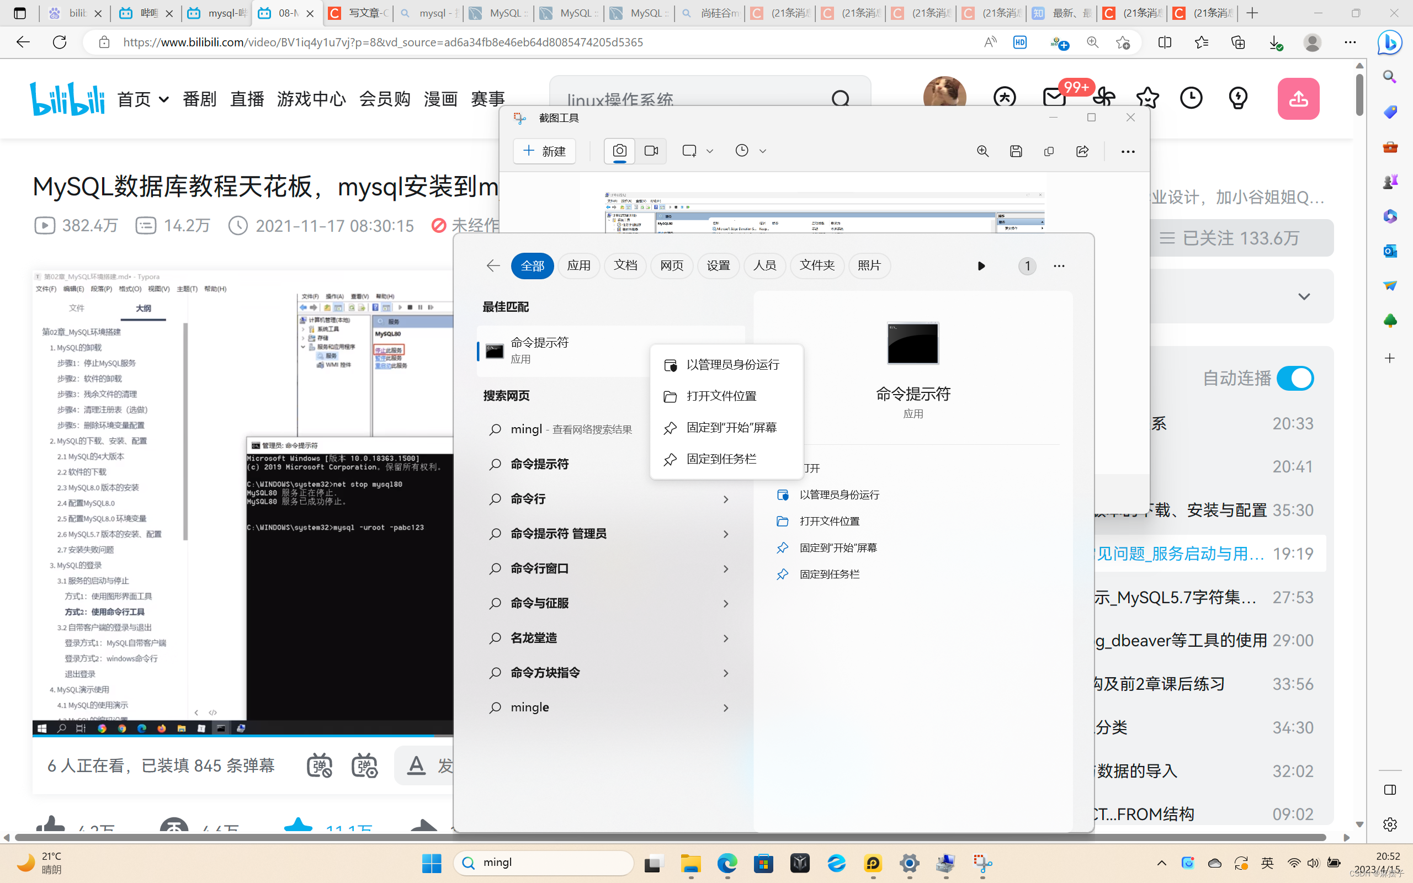Open bilibili messages envelope icon

[1054, 98]
